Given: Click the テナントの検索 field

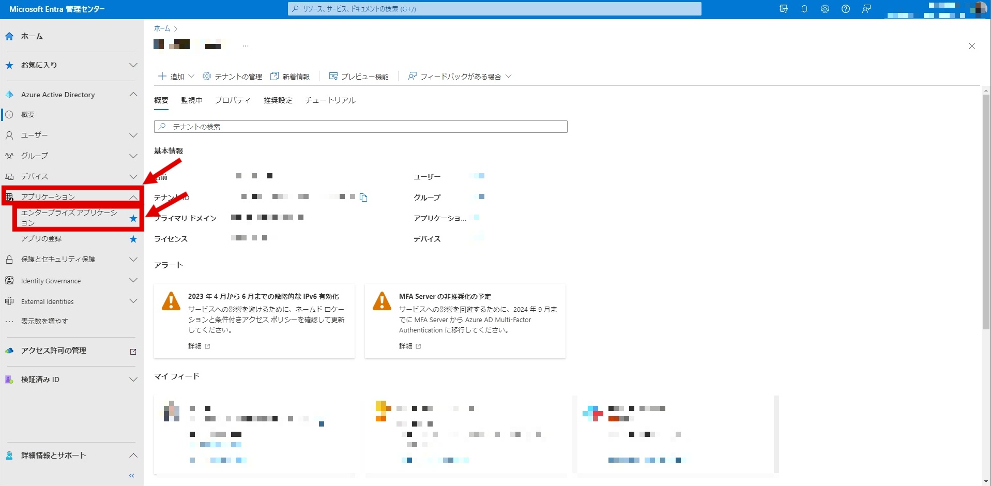Looking at the screenshot, I should pos(361,127).
